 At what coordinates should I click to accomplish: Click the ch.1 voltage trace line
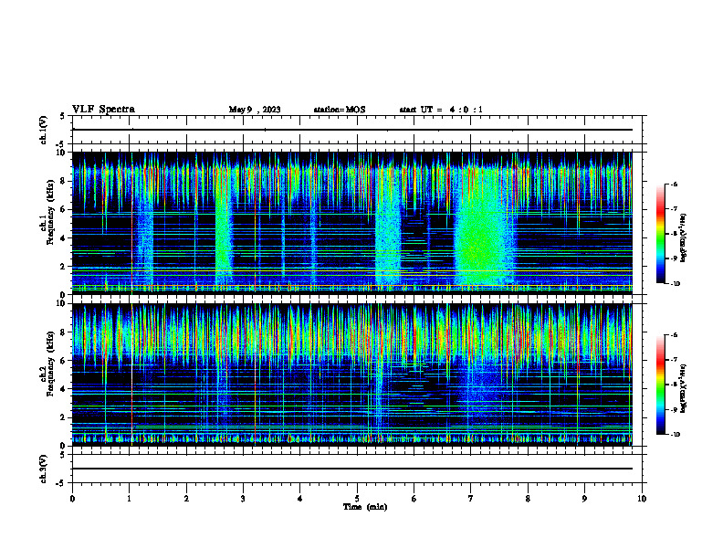click(x=352, y=130)
